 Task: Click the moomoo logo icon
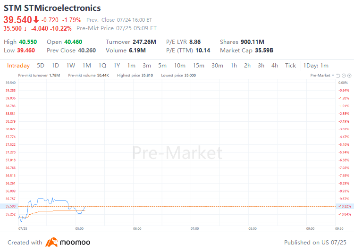[x=51, y=243]
